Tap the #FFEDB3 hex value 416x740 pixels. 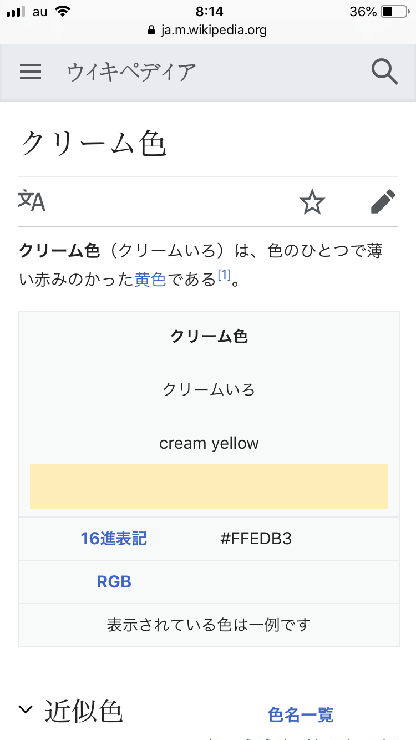256,539
